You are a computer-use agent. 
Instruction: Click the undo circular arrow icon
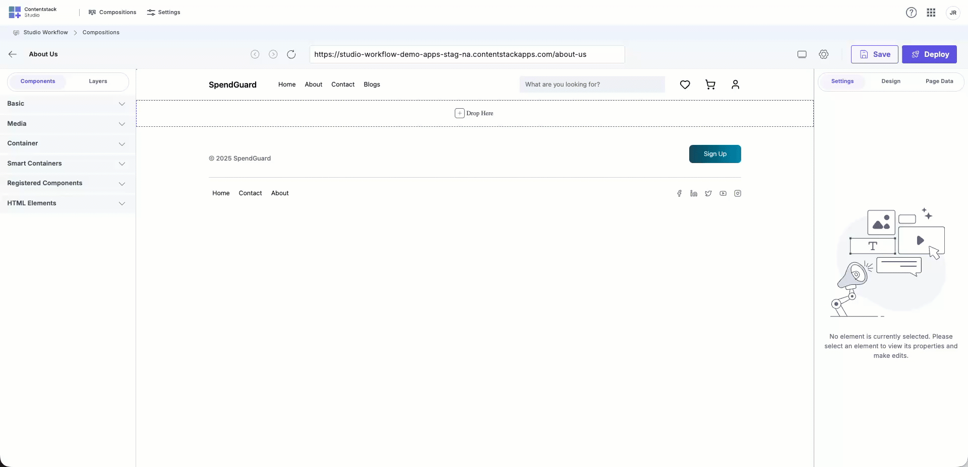pos(255,54)
